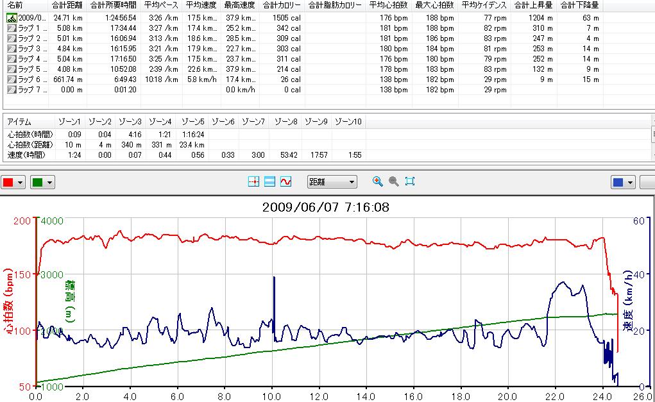Select the ラップ 1 lap icon

point(12,28)
